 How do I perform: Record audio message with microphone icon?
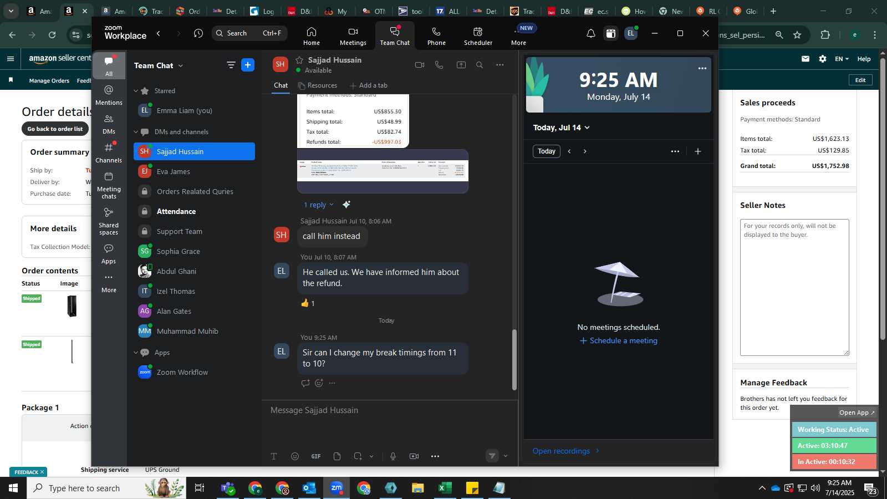coord(393,456)
